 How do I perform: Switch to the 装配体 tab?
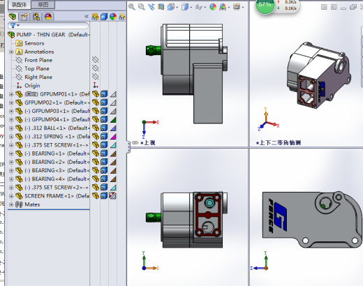click(19, 4)
